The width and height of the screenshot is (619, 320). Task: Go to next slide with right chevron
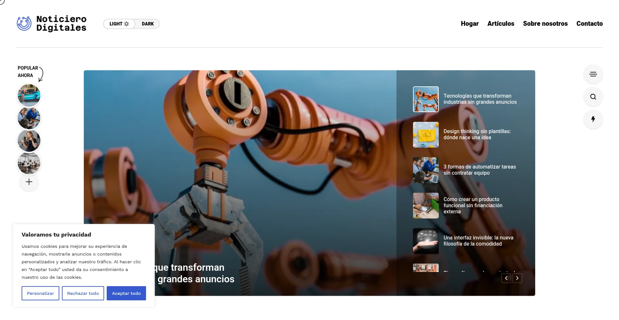point(517,278)
